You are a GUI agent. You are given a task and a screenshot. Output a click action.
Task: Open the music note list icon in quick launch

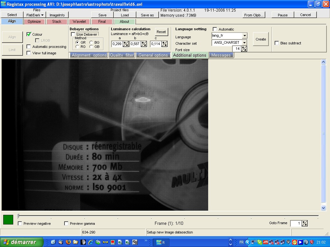coord(135,242)
